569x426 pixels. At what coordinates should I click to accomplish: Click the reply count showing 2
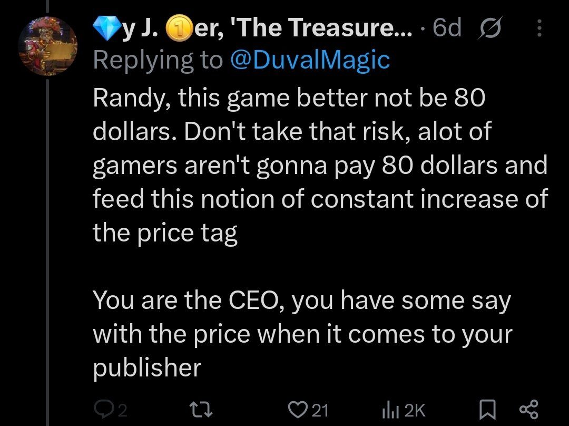pos(123,410)
